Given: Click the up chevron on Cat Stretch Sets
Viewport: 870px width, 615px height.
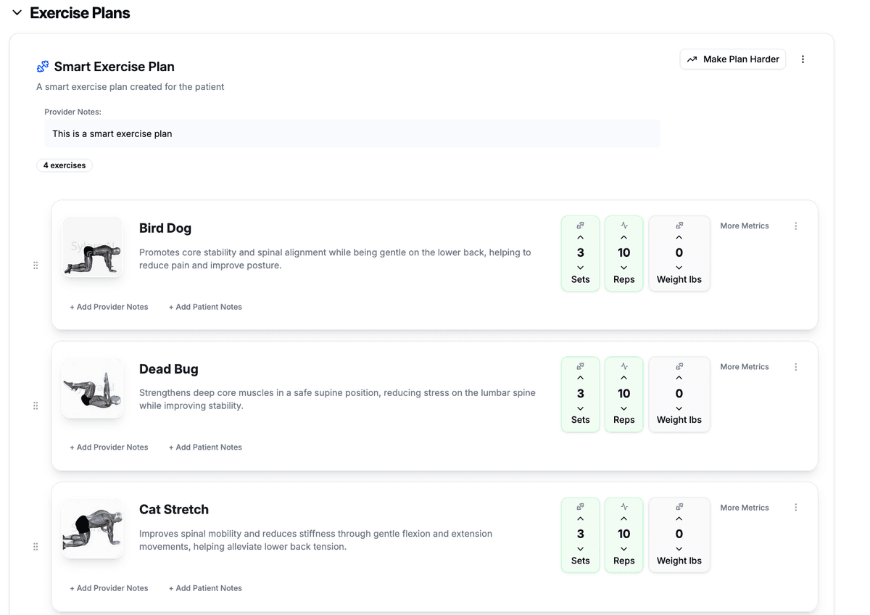Looking at the screenshot, I should (x=580, y=518).
